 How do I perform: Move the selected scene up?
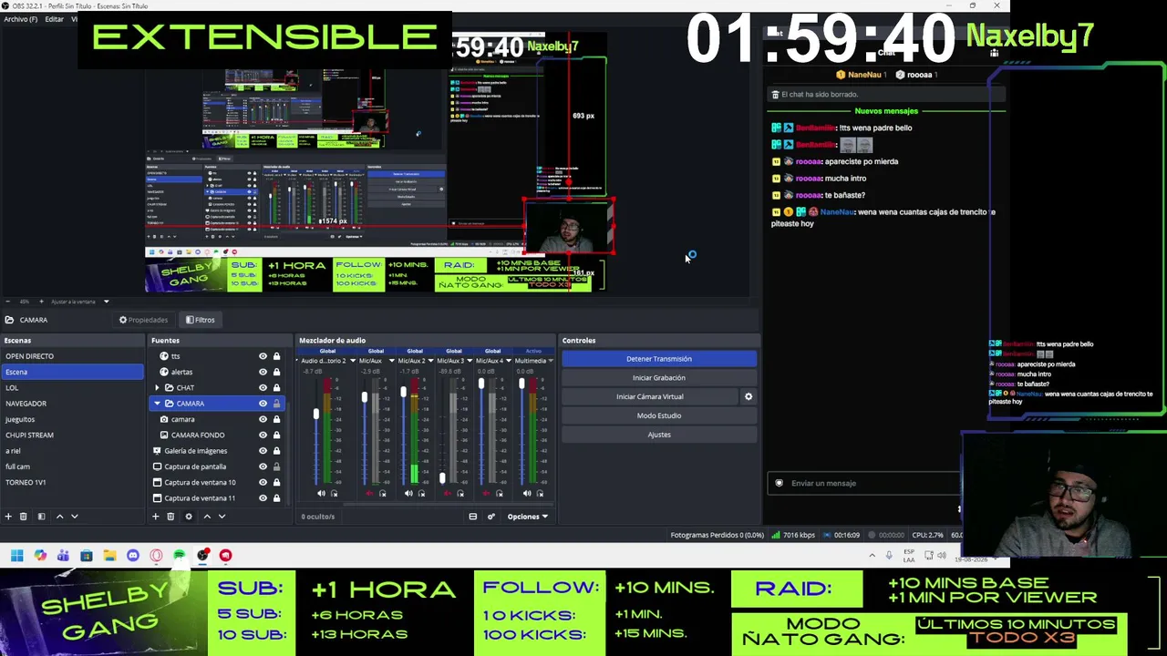coord(60,517)
